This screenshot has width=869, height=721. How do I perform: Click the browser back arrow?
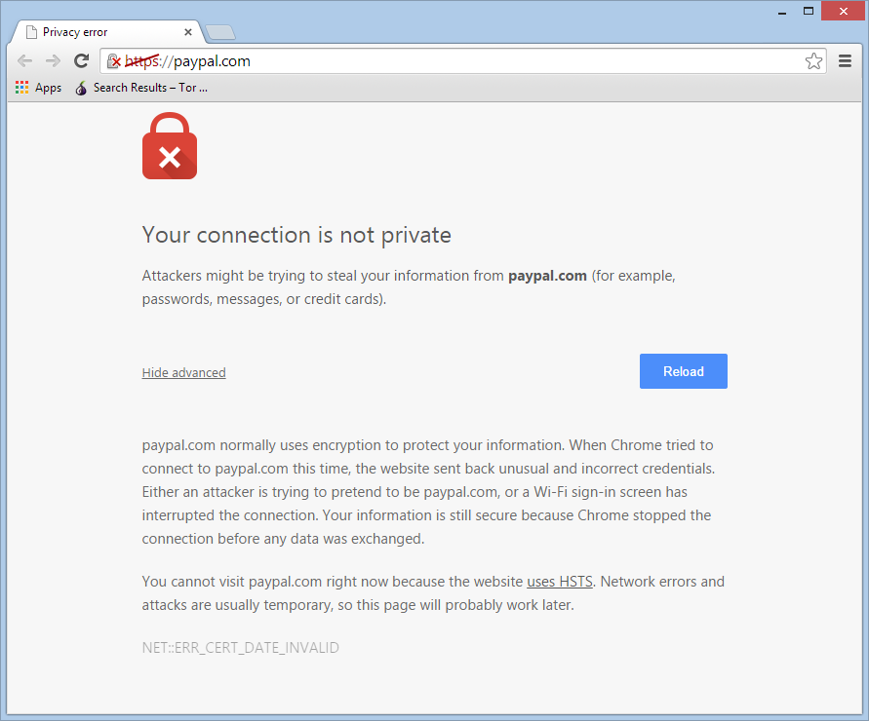pyautogui.click(x=25, y=61)
